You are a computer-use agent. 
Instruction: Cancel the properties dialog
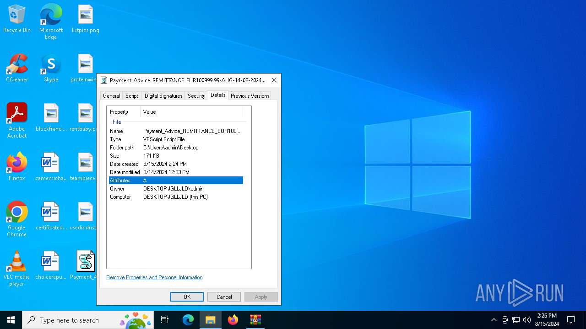coord(224,297)
